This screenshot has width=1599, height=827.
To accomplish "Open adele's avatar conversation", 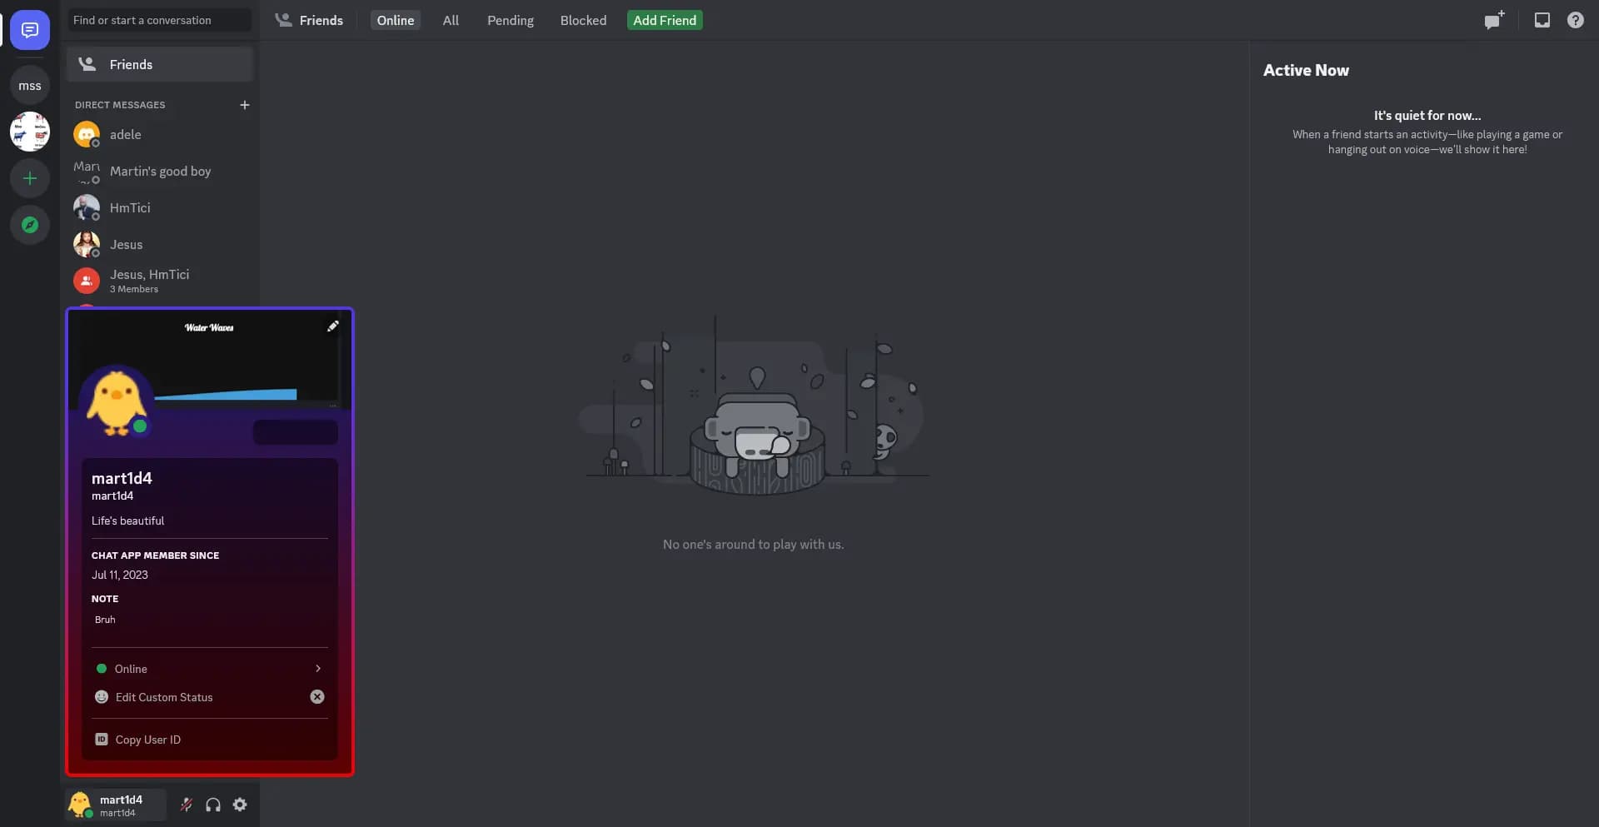I will pyautogui.click(x=87, y=134).
